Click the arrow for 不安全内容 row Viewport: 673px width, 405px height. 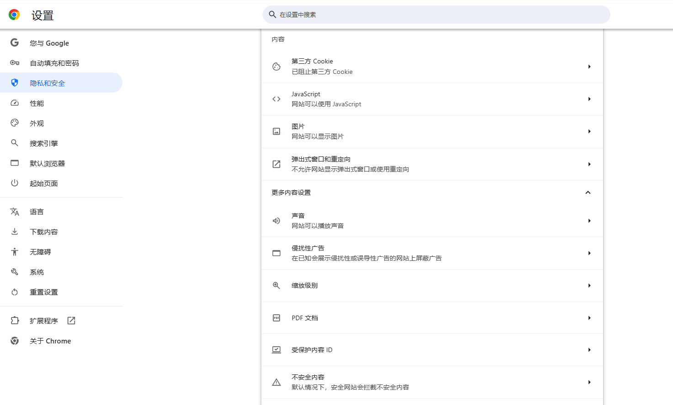pos(589,382)
